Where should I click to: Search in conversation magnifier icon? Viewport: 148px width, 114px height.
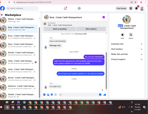(131, 35)
